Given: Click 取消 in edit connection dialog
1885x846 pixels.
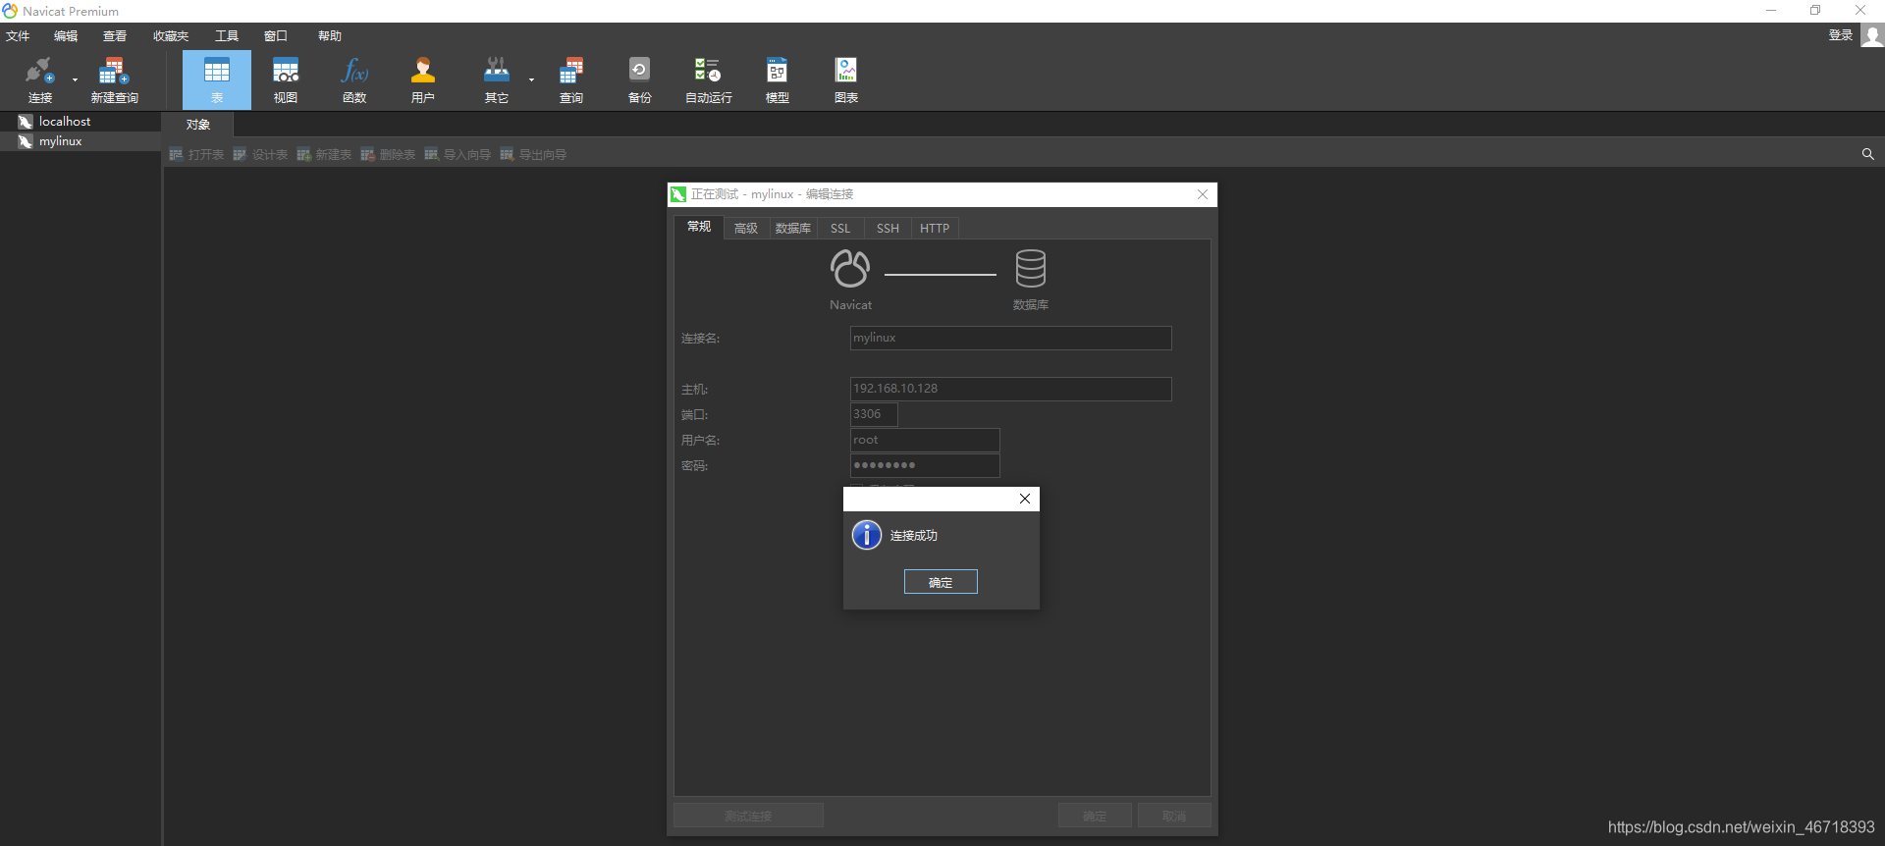Looking at the screenshot, I should coord(1174,816).
